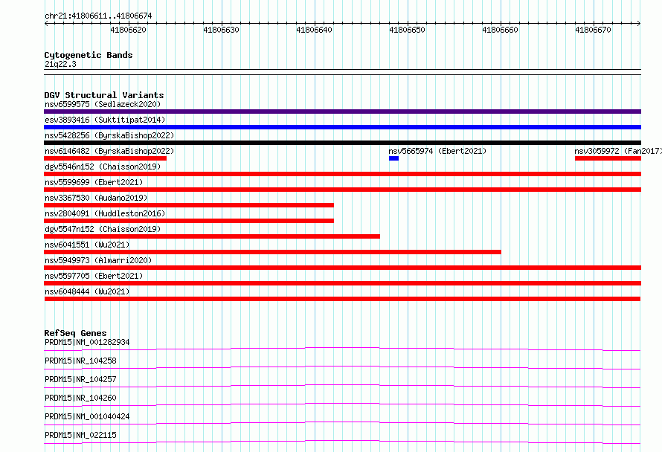The width and height of the screenshot is (662, 452).
Task: Open PRDM15|NR_104257 transcript label
Action: (x=80, y=379)
